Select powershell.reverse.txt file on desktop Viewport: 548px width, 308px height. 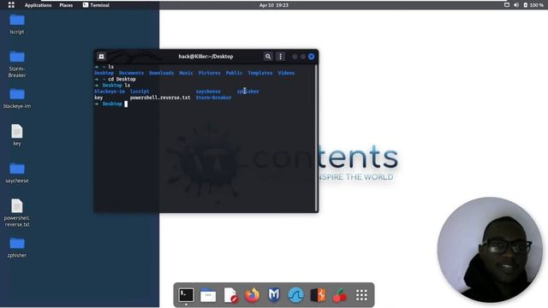tap(17, 213)
